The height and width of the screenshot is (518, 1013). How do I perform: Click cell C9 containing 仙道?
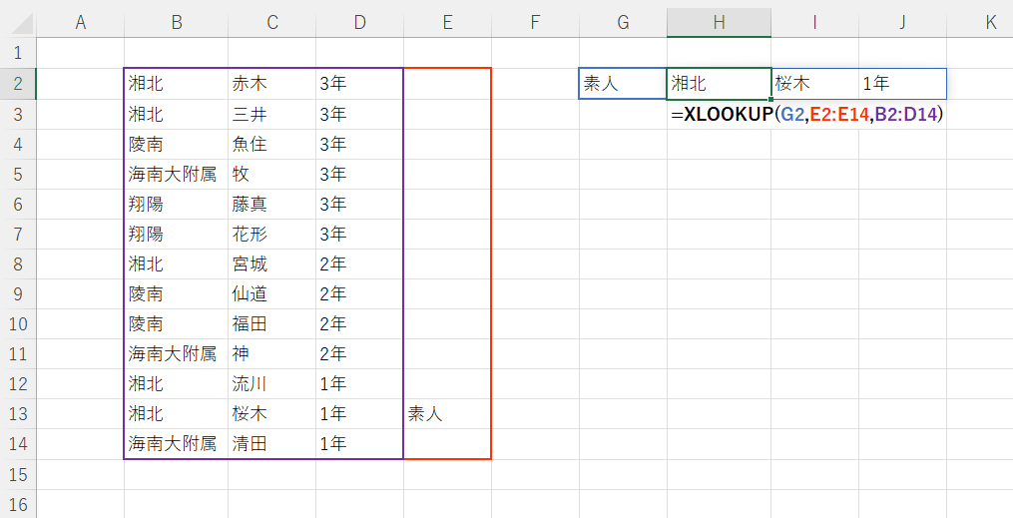click(272, 293)
